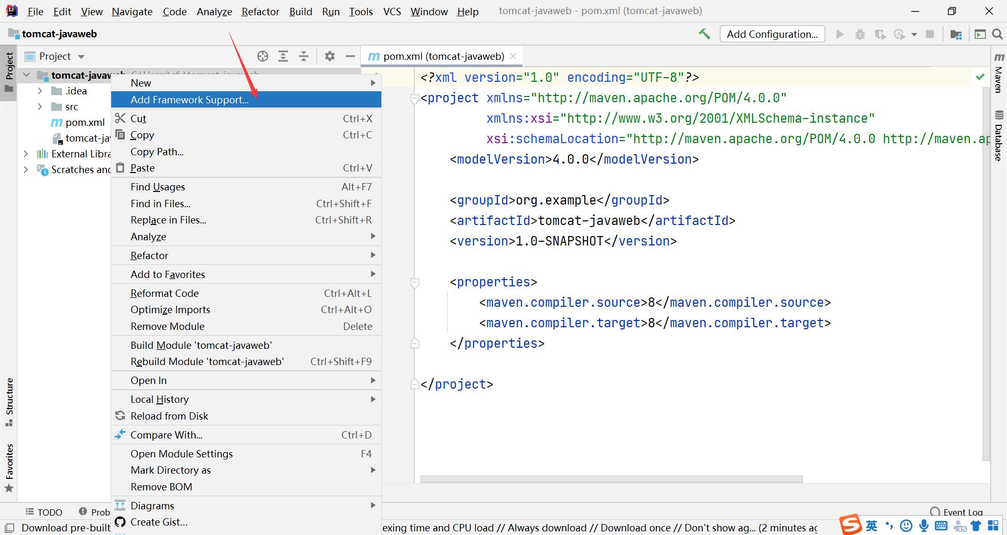Click the Stop square icon
Screen dimensions: 1007x535
pyautogui.click(x=930, y=34)
